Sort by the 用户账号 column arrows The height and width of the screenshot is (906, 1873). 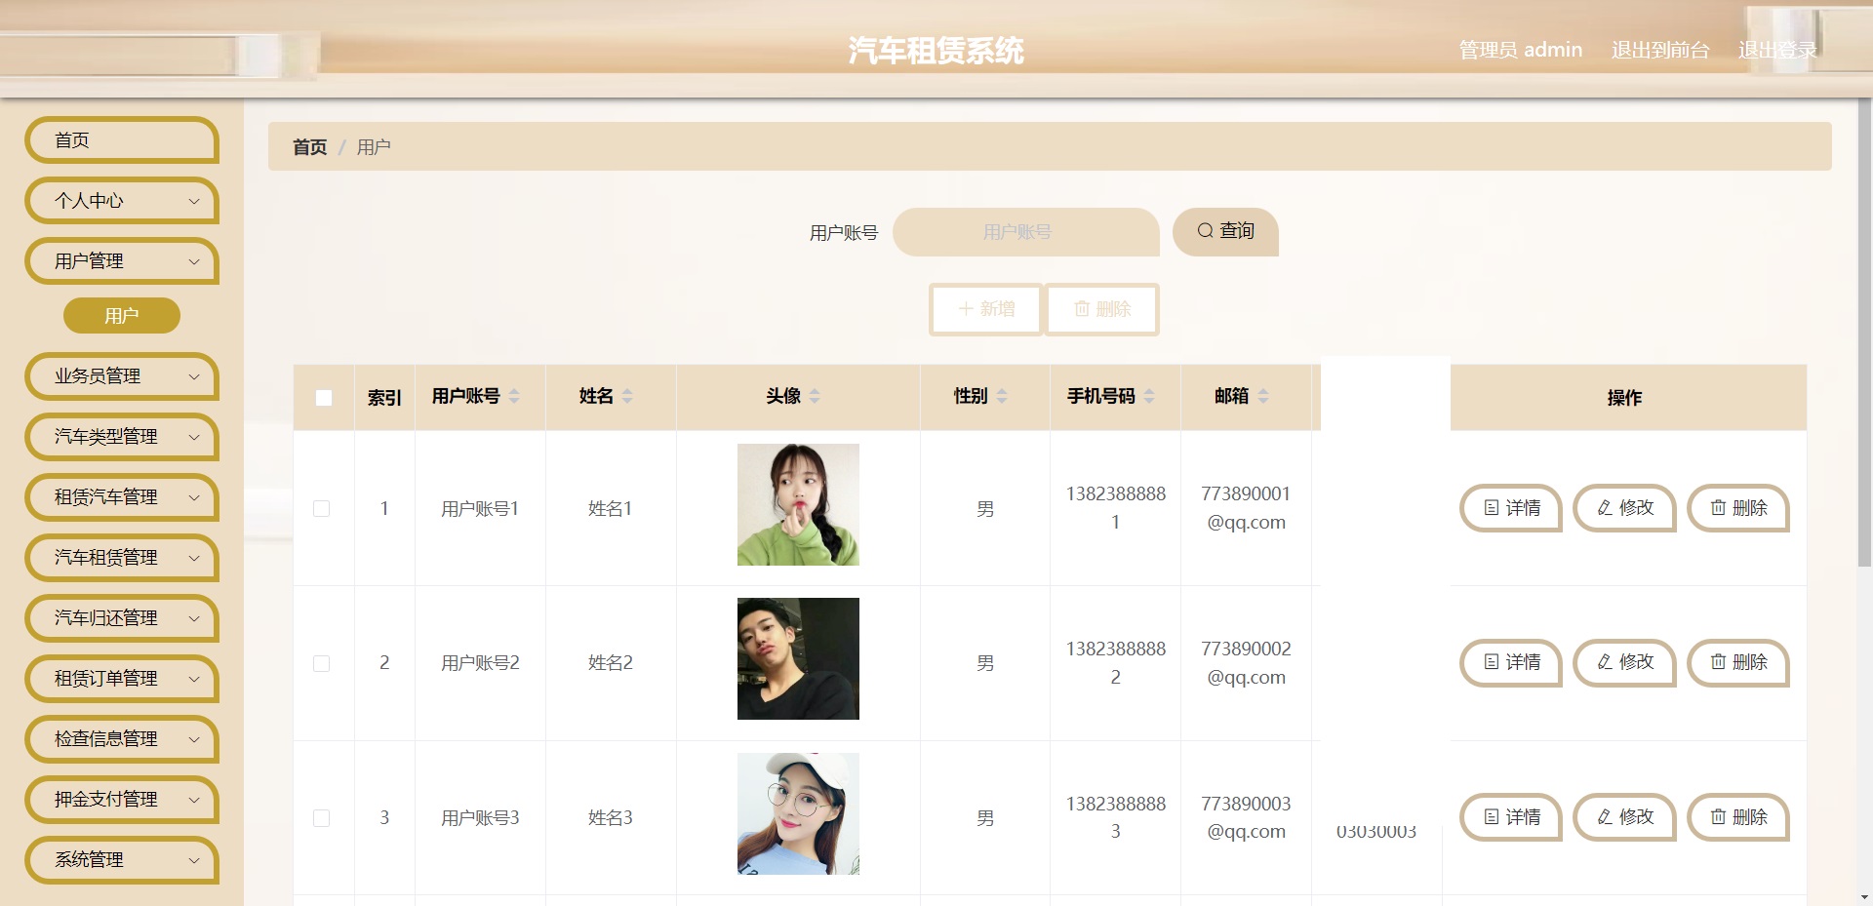coord(514,396)
